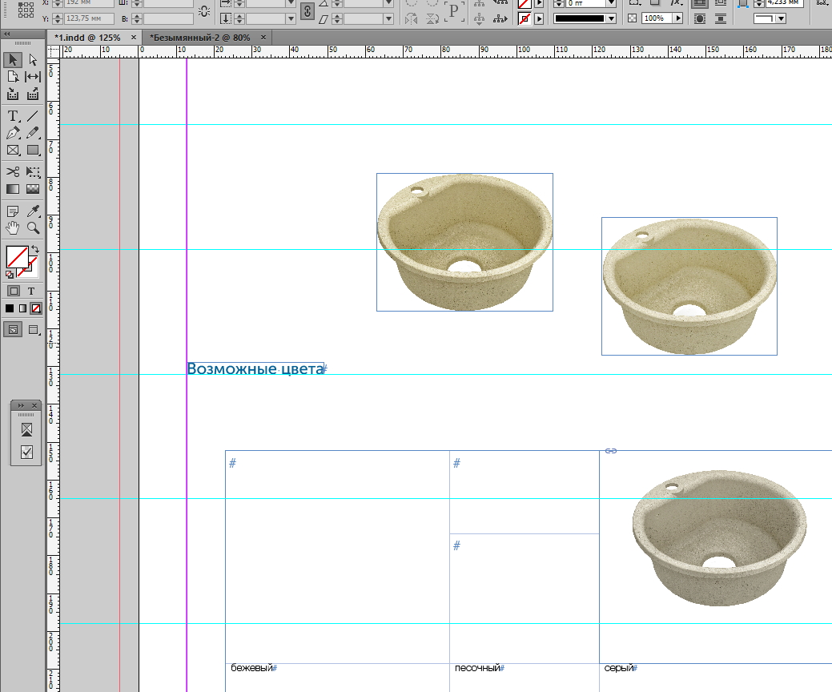Screen dimensions: 832x692
Task: Activate the Zoom tool magnifier
Action: tap(33, 228)
